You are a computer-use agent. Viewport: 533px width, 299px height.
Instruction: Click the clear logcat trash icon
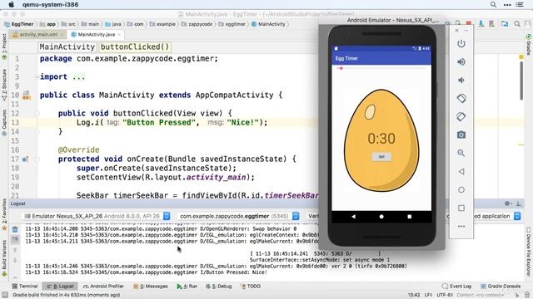(15, 229)
